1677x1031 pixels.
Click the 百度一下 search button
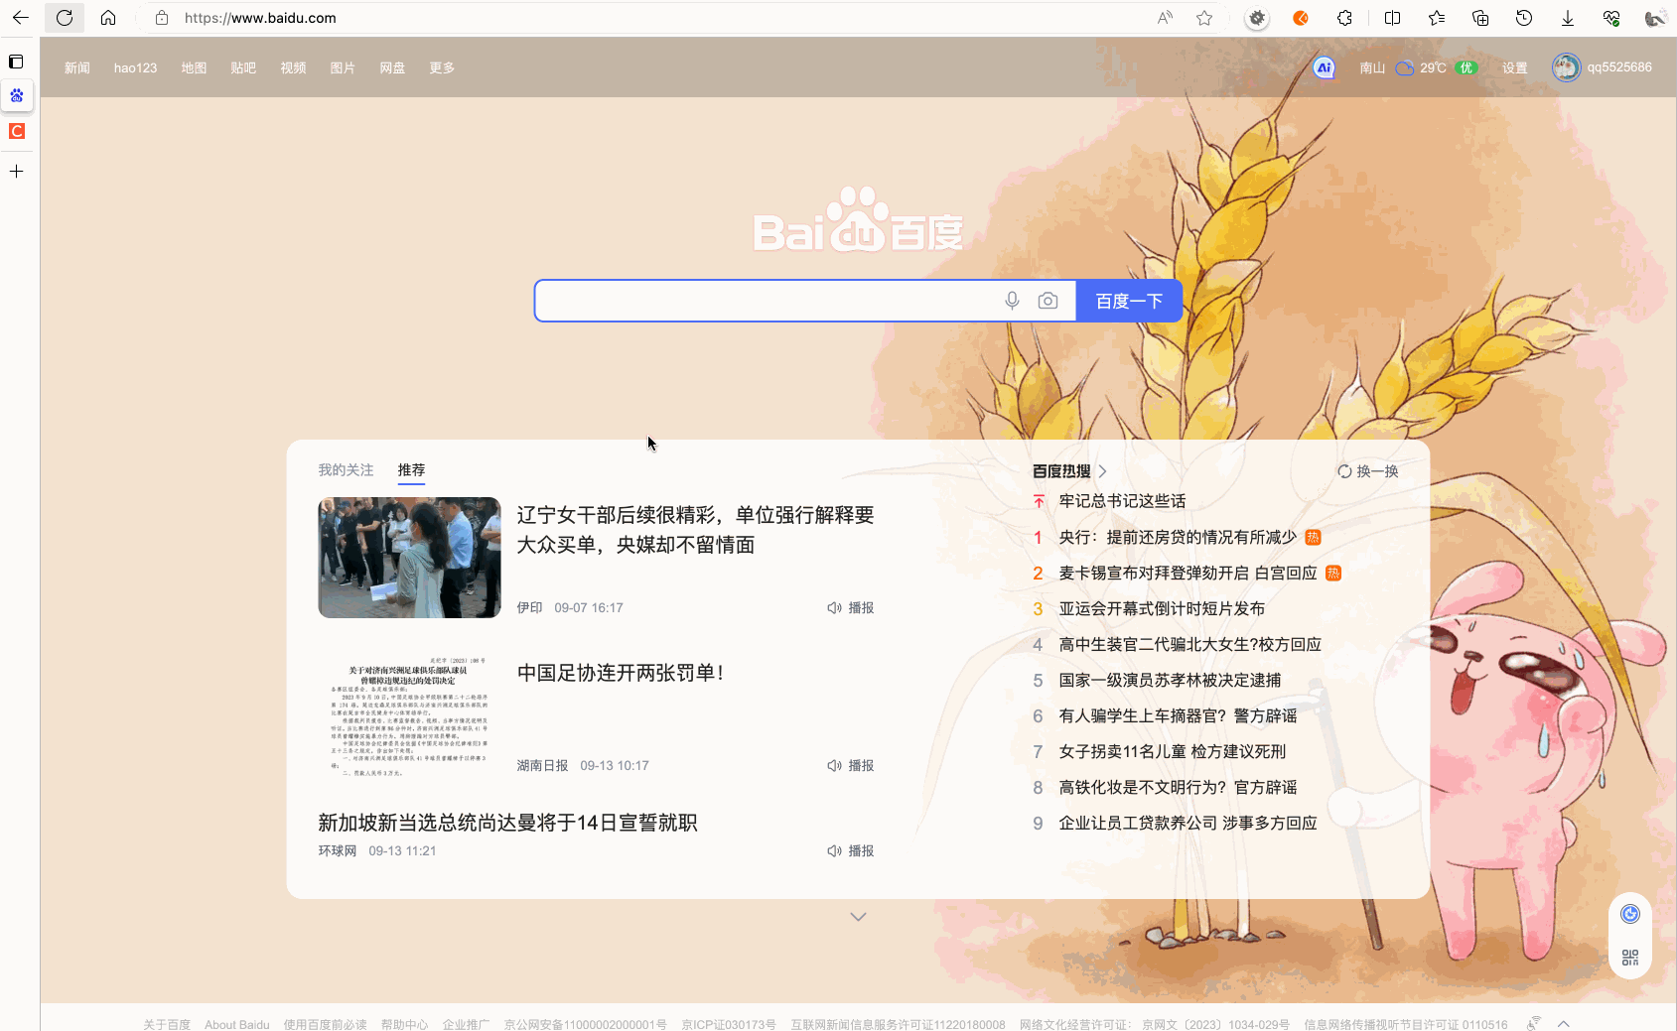(1129, 301)
